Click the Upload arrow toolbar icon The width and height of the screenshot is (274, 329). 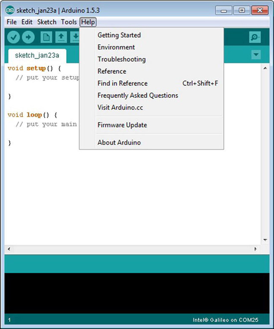[29, 37]
